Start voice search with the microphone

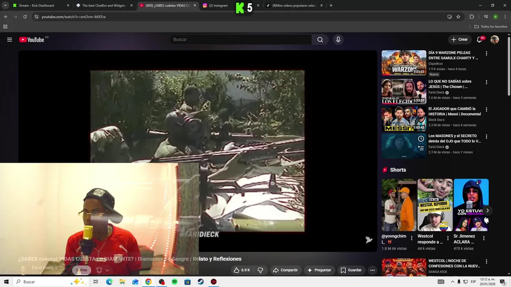click(x=338, y=39)
